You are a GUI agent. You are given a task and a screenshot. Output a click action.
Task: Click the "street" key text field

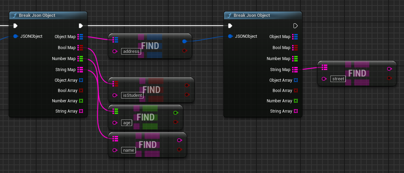pos(338,79)
